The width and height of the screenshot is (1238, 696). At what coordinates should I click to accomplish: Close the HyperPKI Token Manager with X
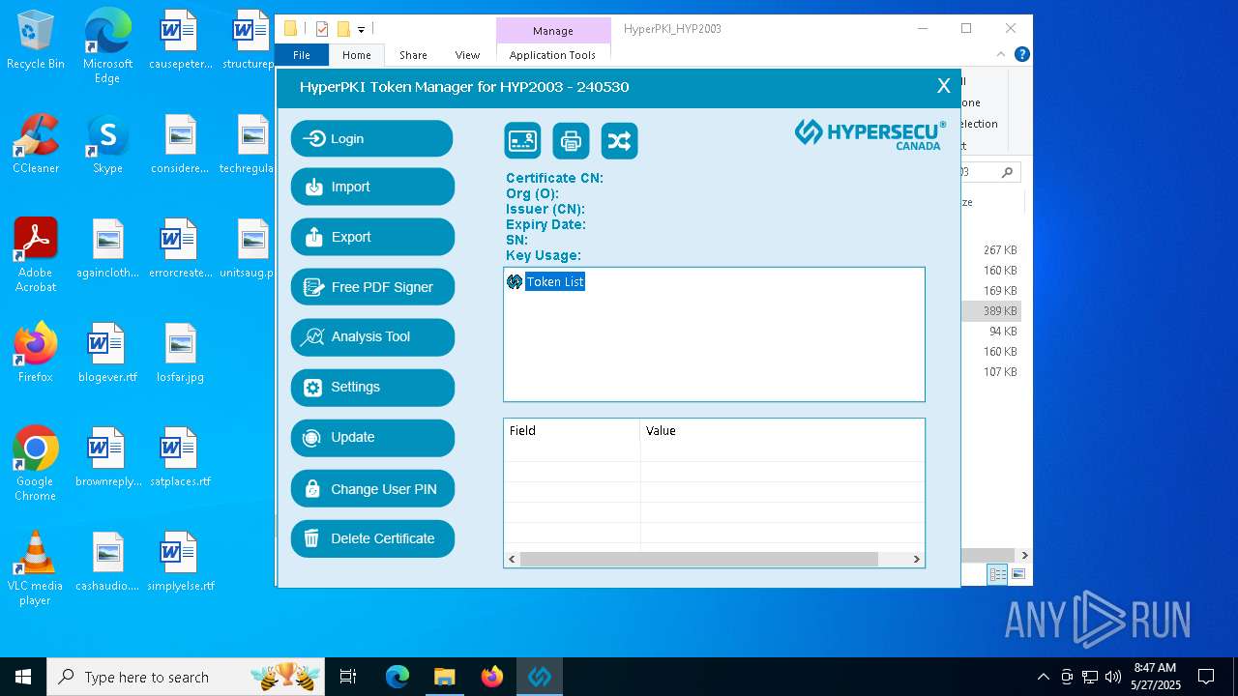[x=944, y=86]
